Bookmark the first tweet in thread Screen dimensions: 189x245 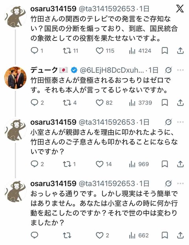pyautogui.click(x=165, y=51)
